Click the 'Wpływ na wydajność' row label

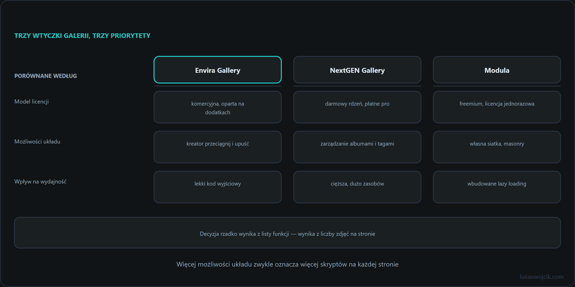(x=40, y=182)
